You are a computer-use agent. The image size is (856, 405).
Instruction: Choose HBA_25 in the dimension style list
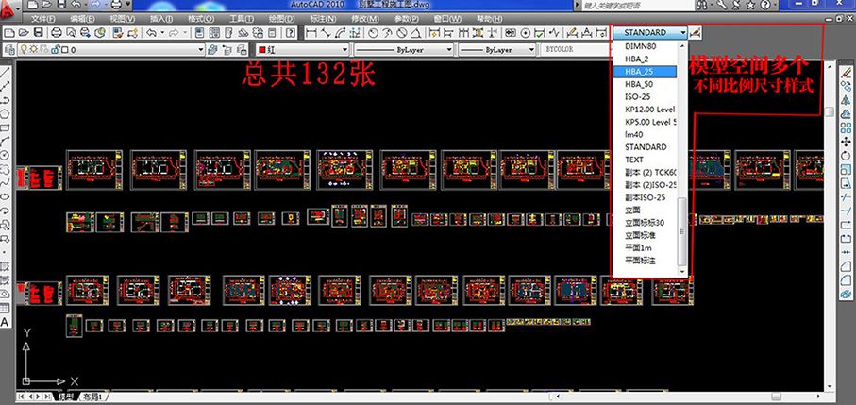point(645,72)
